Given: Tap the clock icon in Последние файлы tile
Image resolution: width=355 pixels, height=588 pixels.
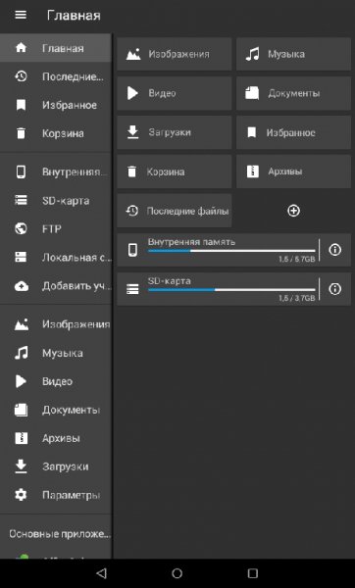Looking at the screenshot, I should click(131, 211).
